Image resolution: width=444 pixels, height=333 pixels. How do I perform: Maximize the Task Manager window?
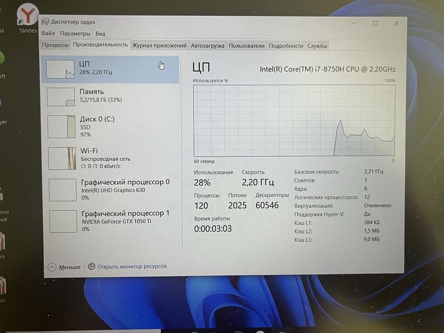tap(375, 23)
